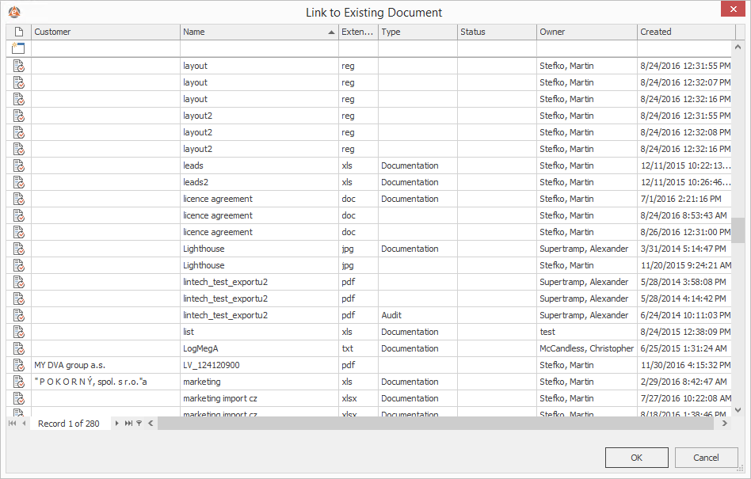
Task: Click the Extension filter field
Action: click(358, 48)
